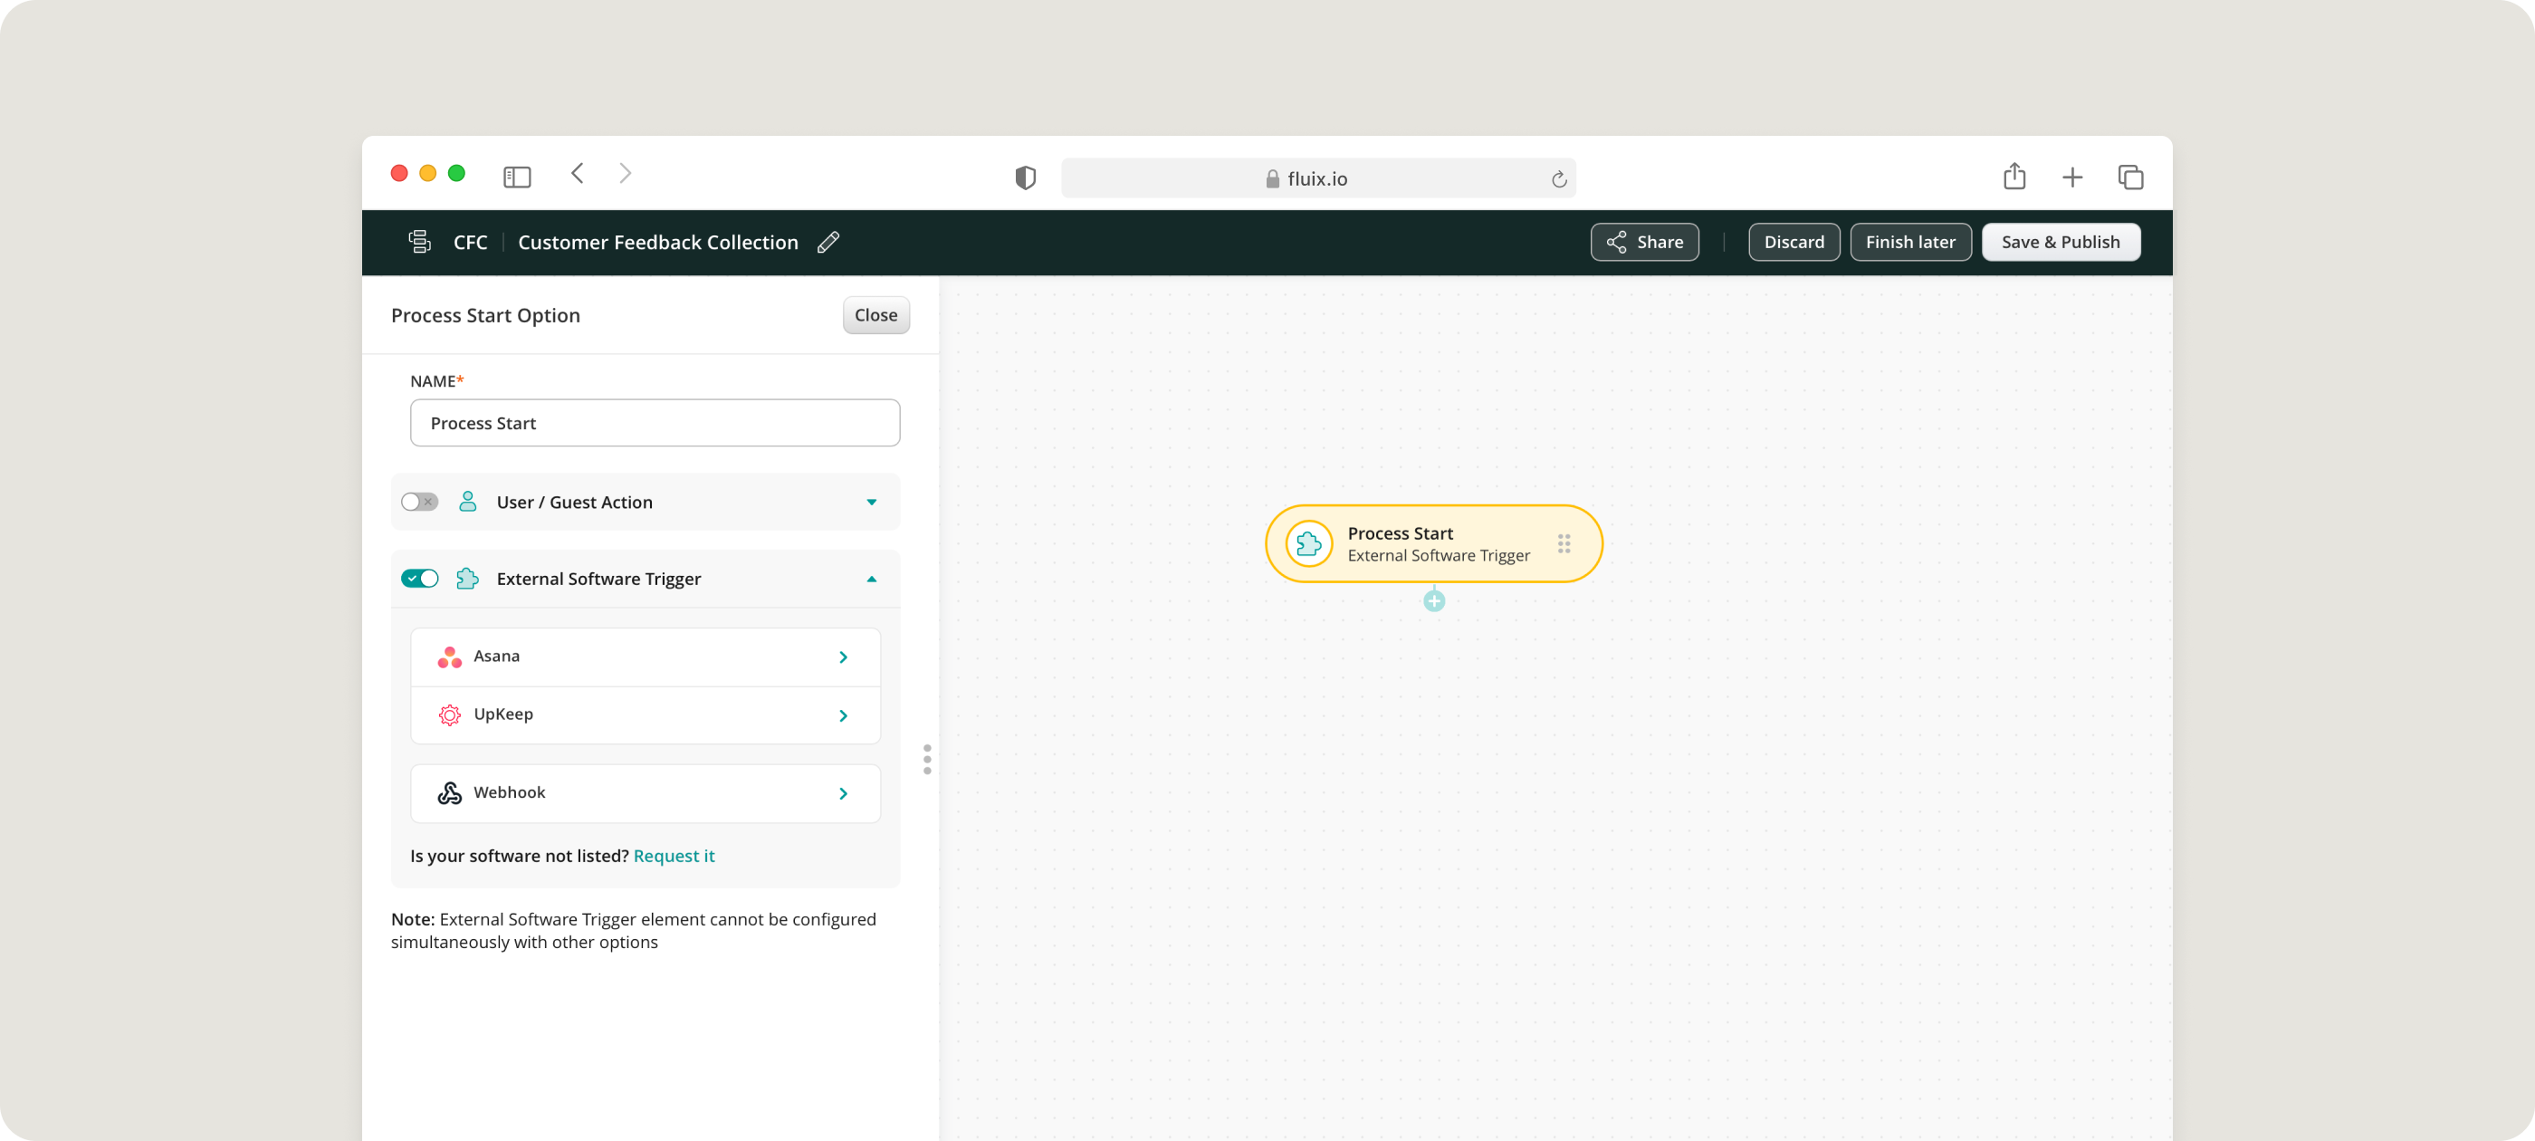Reload the fluix.io page
Screen dimensions: 2535x1141
tap(1558, 179)
